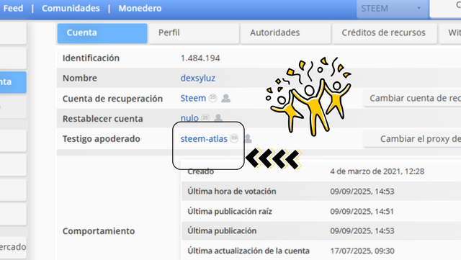This screenshot has height=260, width=461.
Task: Click the user icon next to nulo
Action: point(218,117)
